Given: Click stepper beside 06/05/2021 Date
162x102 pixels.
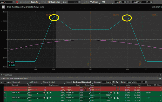Looking at the screenshot, I should point(146,82).
